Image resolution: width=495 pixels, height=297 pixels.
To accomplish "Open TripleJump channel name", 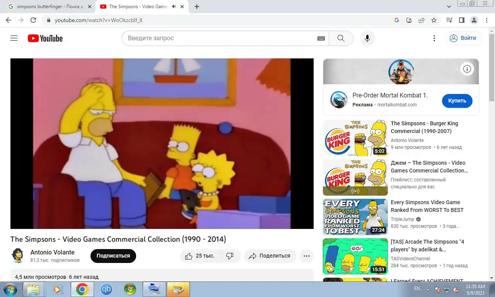I will pyautogui.click(x=402, y=219).
